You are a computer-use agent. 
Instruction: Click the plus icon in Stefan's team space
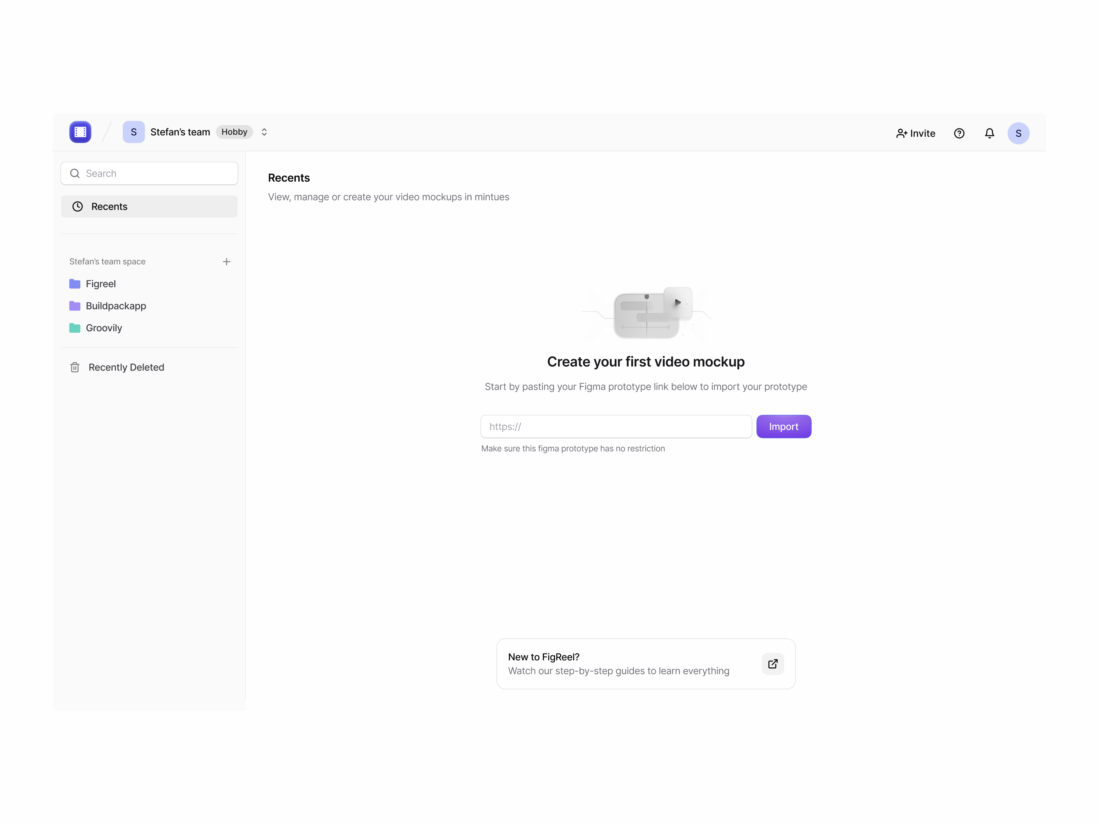click(x=227, y=261)
